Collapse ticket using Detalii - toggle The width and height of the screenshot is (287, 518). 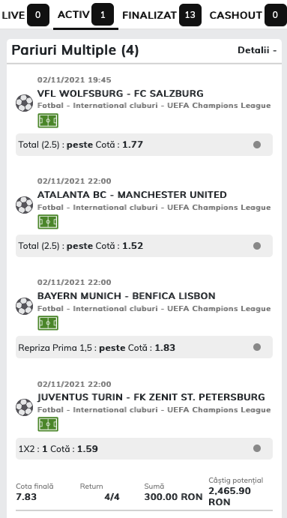(x=257, y=50)
